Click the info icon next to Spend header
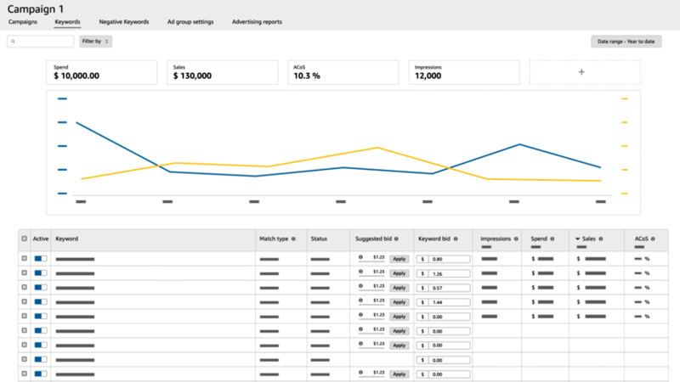 coord(552,239)
